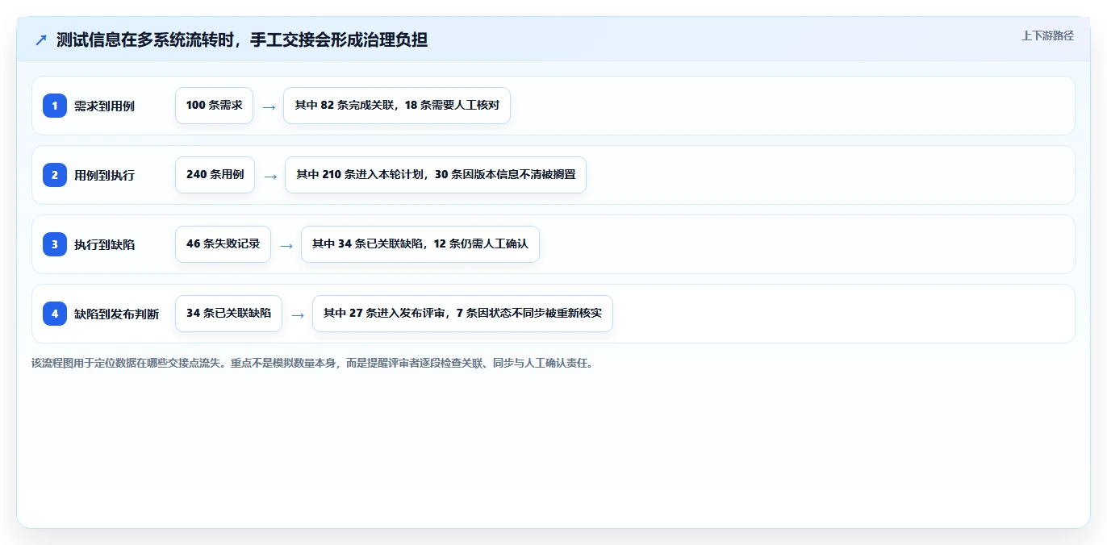Click the '其中 34 条已关联缺陷，12 条仍需人工确认' box

420,244
